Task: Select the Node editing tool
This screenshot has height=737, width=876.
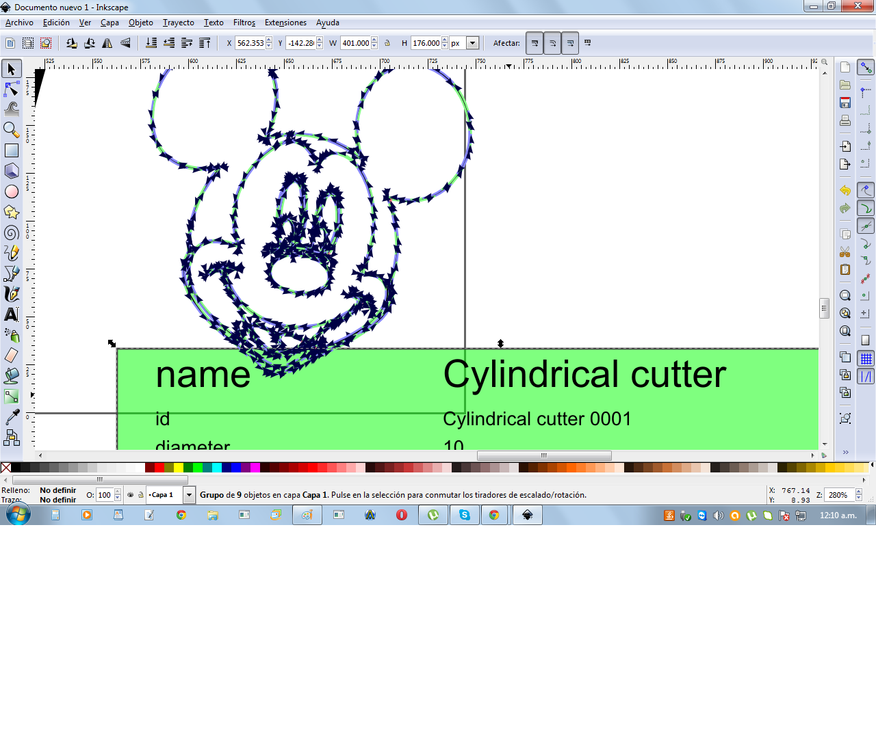Action: 12,89
